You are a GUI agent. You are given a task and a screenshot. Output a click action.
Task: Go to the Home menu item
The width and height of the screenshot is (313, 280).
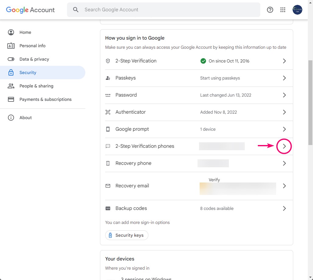tap(43, 32)
